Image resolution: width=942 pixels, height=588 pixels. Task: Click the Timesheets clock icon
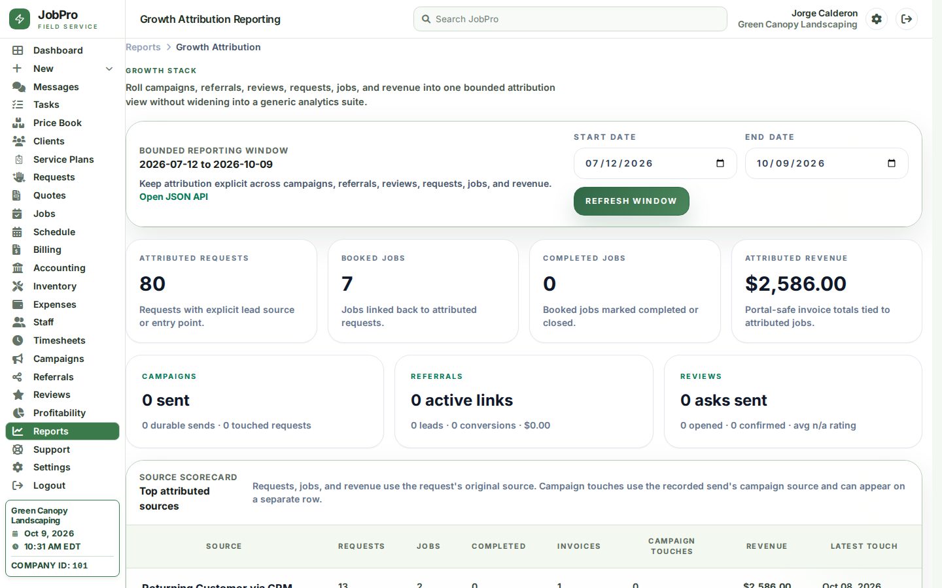[x=18, y=340]
